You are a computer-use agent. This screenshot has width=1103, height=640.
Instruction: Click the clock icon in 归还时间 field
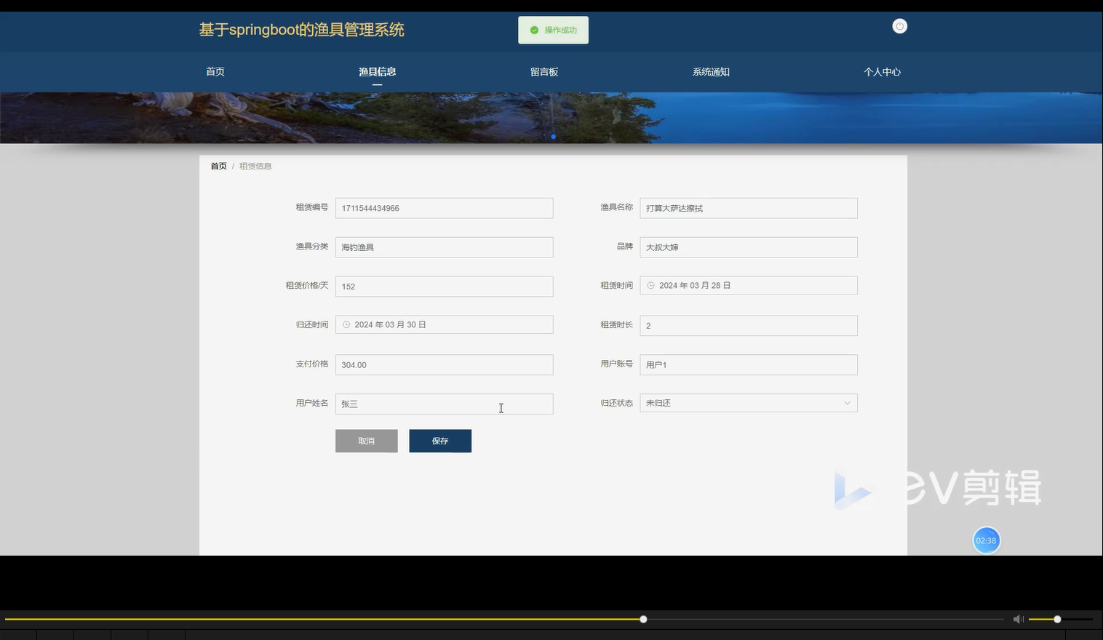(x=346, y=325)
